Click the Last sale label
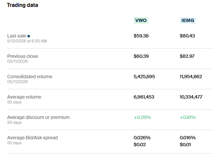The image size is (218, 157). 17,36
